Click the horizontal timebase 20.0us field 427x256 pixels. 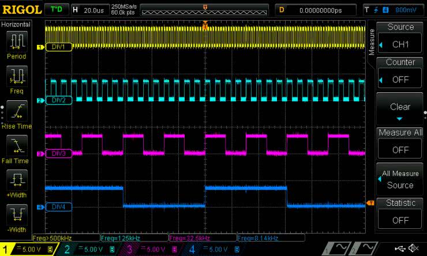coord(89,10)
